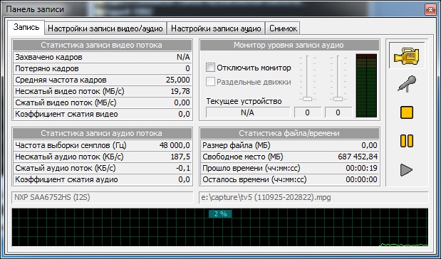441x259 pixels.
Task: Click the right slider value box
Action: pyautogui.click(x=338, y=112)
